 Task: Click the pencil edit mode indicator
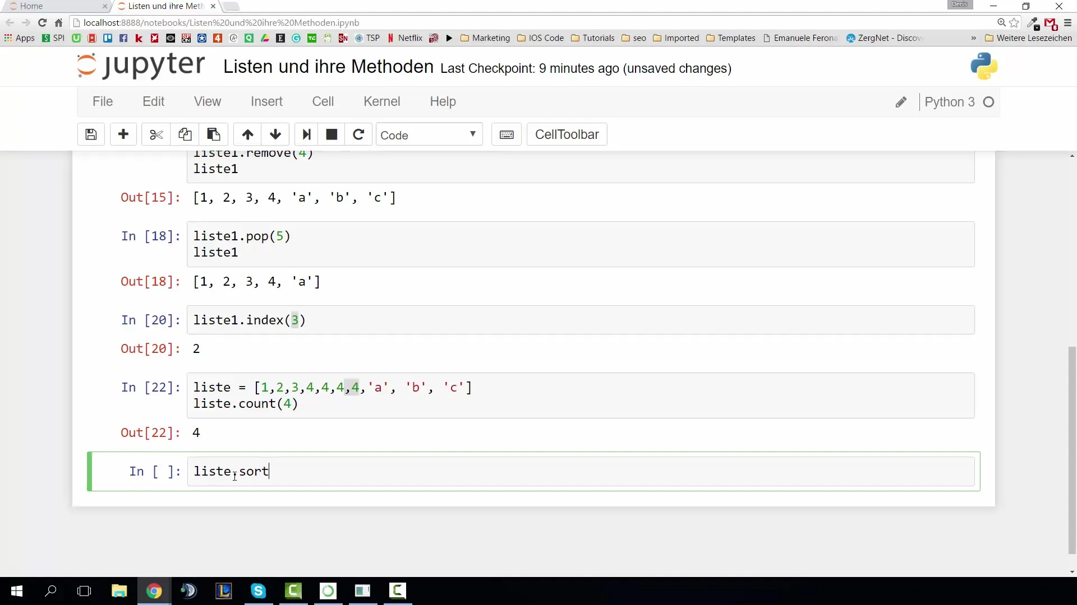[x=901, y=102]
